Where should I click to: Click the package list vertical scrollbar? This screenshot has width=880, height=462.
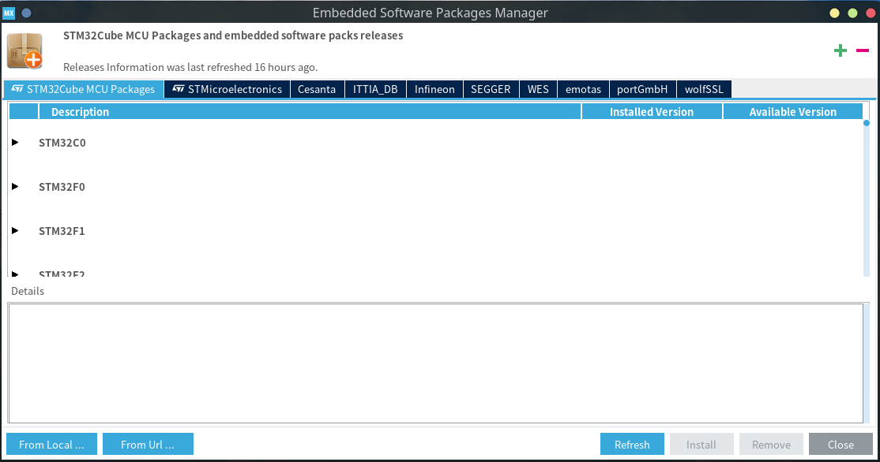(x=867, y=198)
